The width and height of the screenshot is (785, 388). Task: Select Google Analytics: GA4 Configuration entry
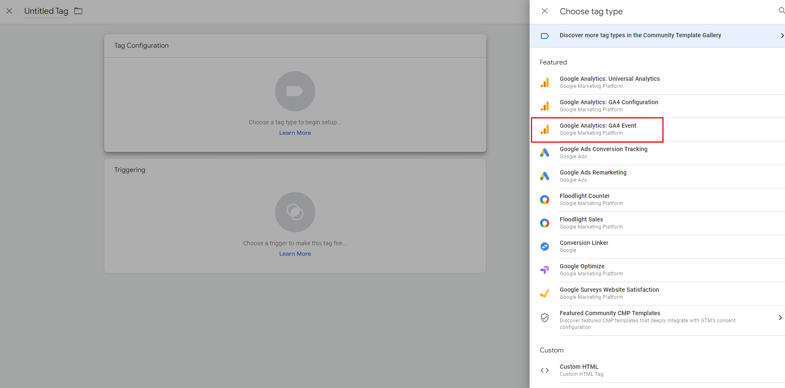609,105
